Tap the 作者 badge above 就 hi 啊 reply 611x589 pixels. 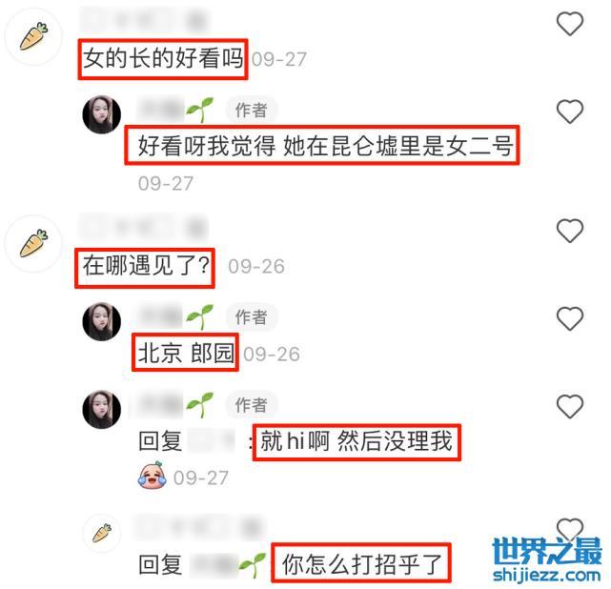(252, 405)
